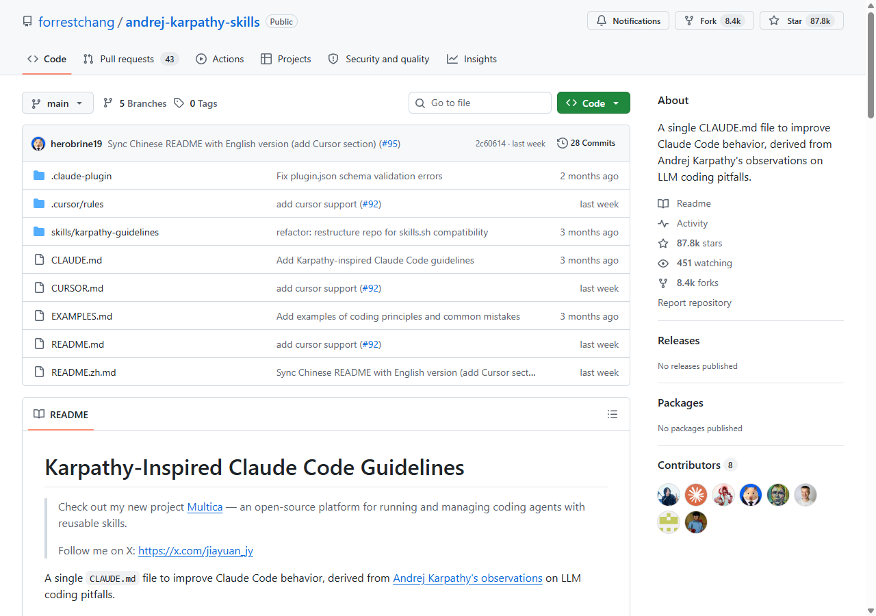This screenshot has width=876, height=616.
Task: Open the Packages heading link
Action: tap(680, 402)
